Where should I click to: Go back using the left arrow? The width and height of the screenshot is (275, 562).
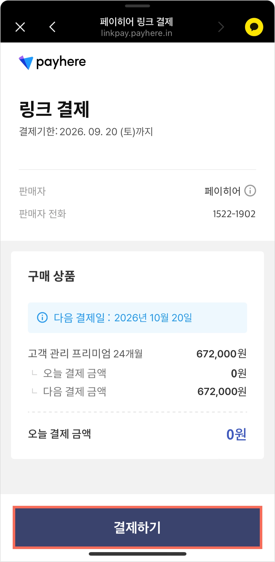[x=52, y=27]
